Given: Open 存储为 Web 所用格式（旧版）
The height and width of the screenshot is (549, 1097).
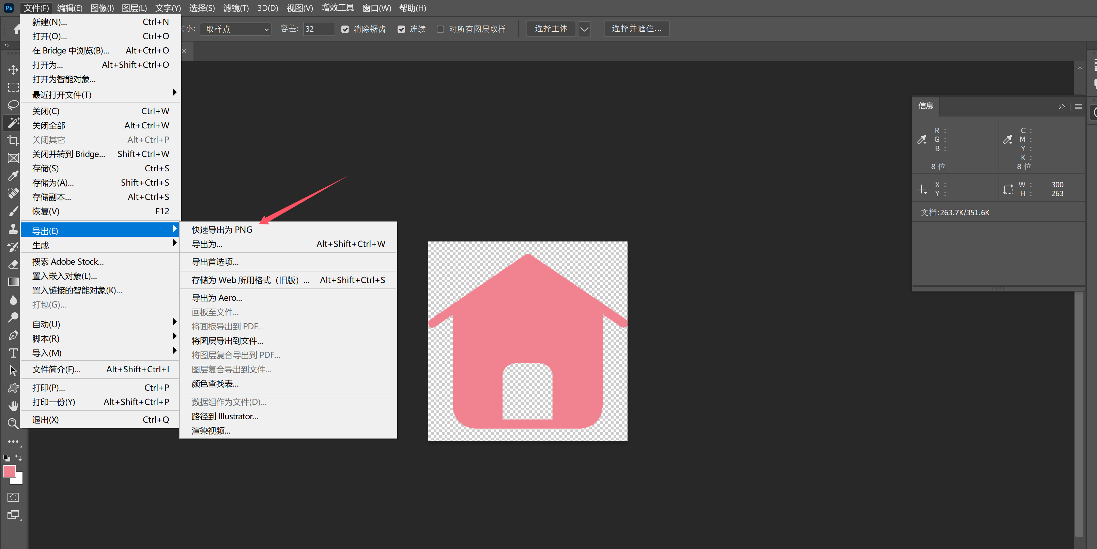Looking at the screenshot, I should click(288, 280).
